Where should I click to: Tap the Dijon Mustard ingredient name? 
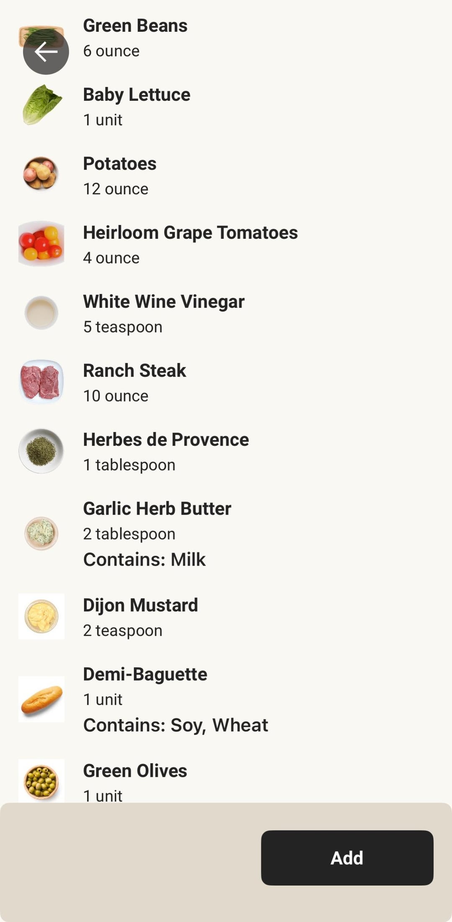tap(140, 605)
